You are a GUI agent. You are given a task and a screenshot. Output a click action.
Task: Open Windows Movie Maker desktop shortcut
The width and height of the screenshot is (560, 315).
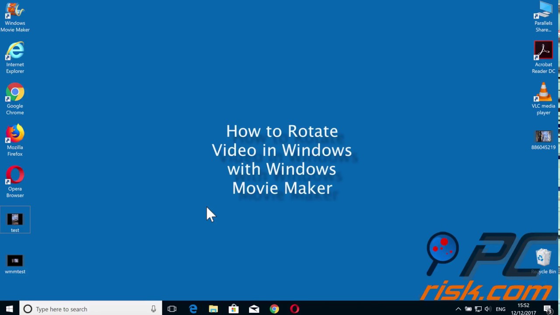click(15, 17)
